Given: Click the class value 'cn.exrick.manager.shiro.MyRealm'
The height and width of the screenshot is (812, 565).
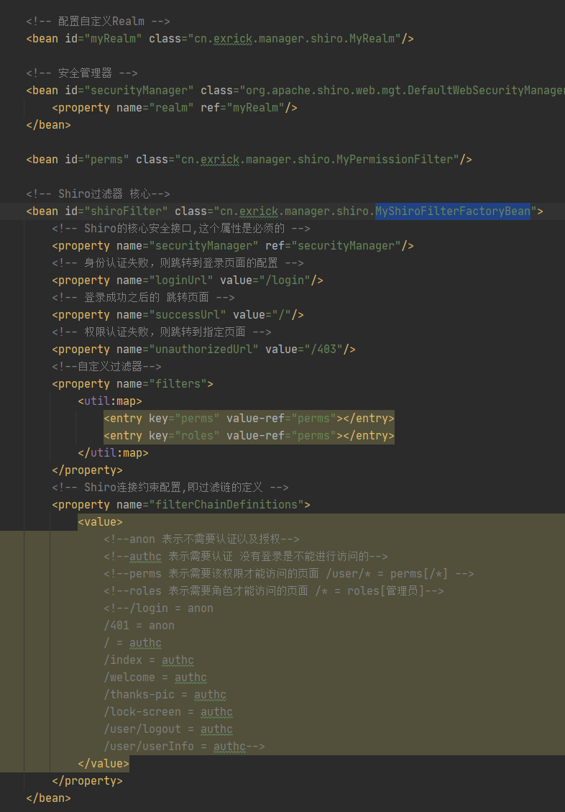Looking at the screenshot, I should click(295, 38).
